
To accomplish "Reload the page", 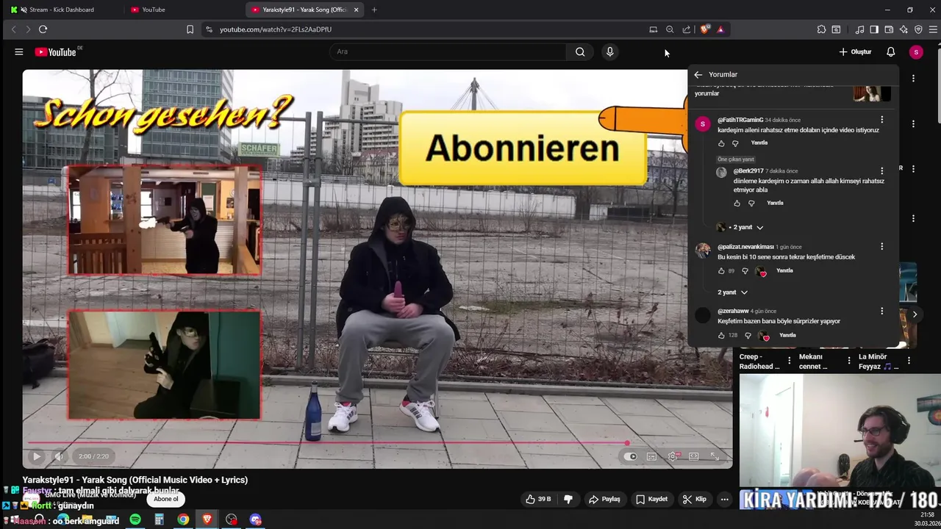I will 43,29.
